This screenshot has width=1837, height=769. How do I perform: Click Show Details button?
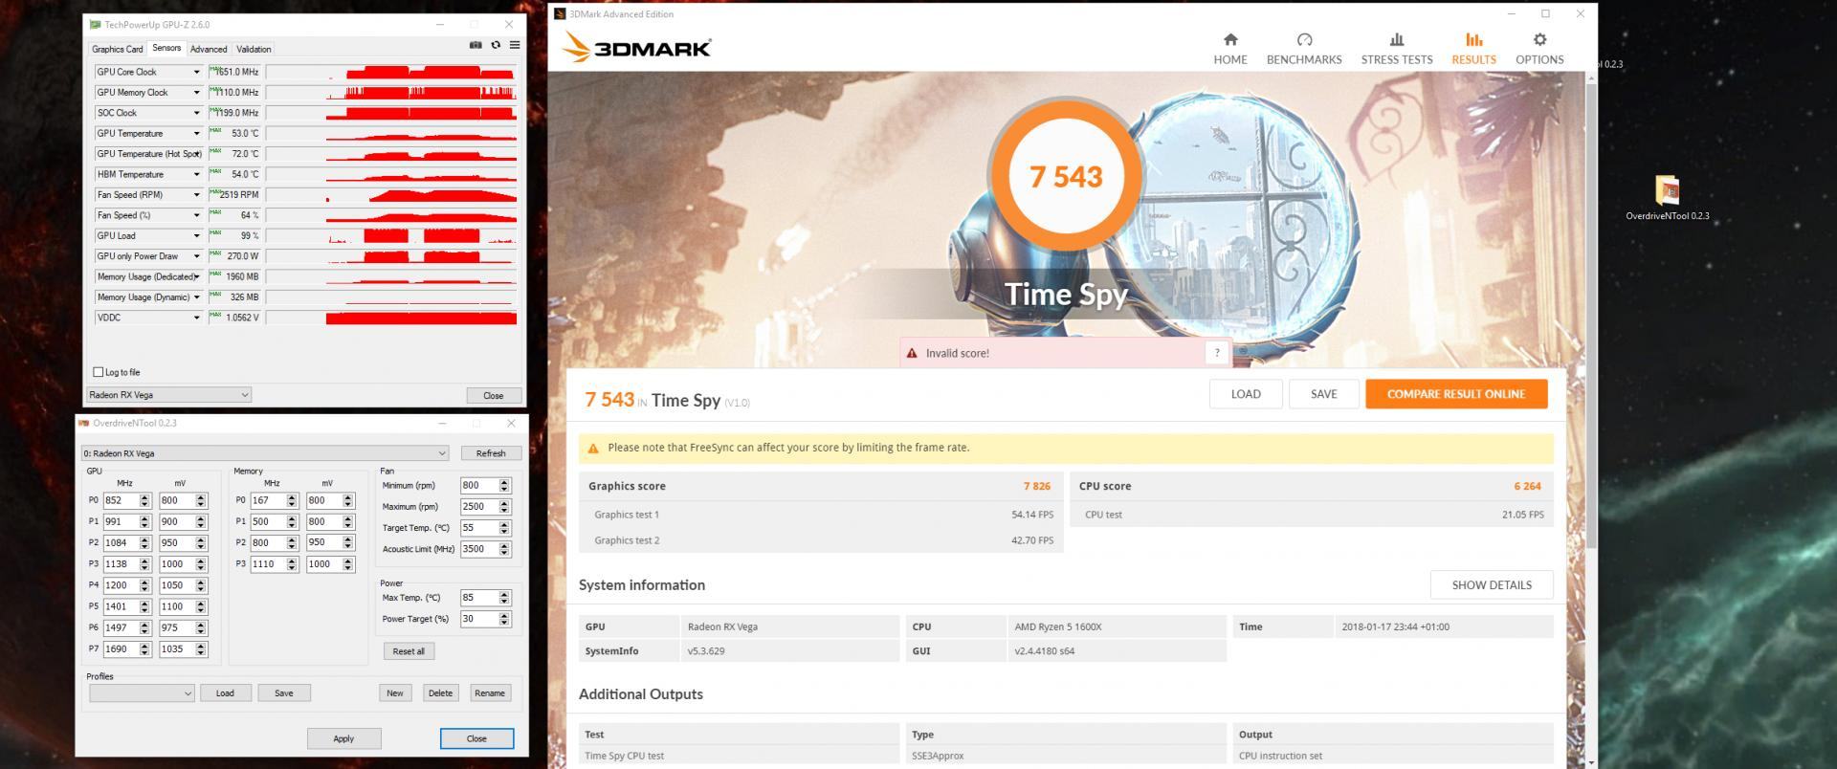pos(1492,585)
